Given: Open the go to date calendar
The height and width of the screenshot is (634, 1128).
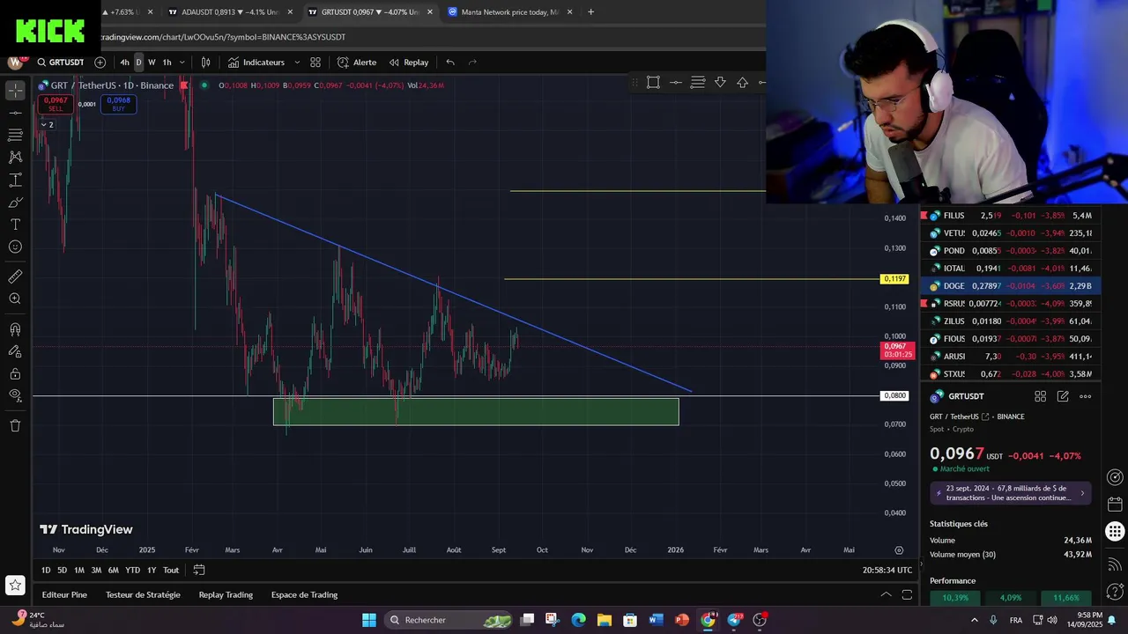Looking at the screenshot, I should pyautogui.click(x=199, y=571).
